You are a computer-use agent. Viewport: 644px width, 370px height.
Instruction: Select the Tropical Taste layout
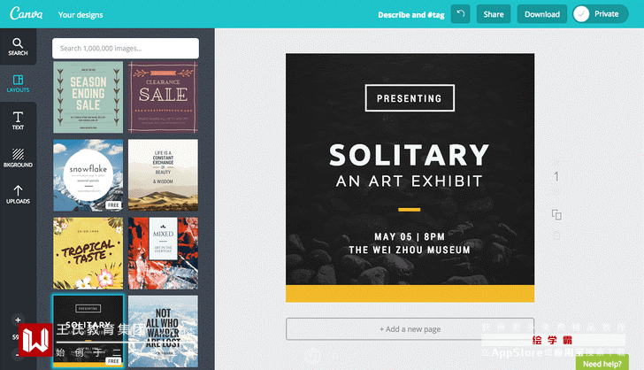coord(88,253)
